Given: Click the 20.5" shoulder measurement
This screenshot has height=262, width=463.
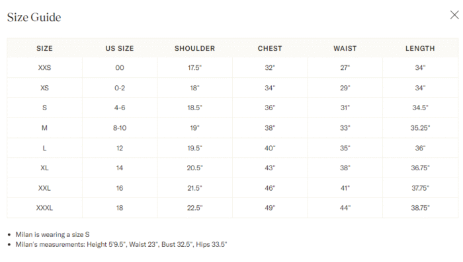Looking at the screenshot, I should [x=194, y=168].
